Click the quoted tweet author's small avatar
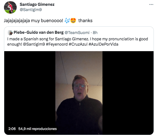The width and height of the screenshot is (157, 135). pyautogui.click(x=10, y=33)
